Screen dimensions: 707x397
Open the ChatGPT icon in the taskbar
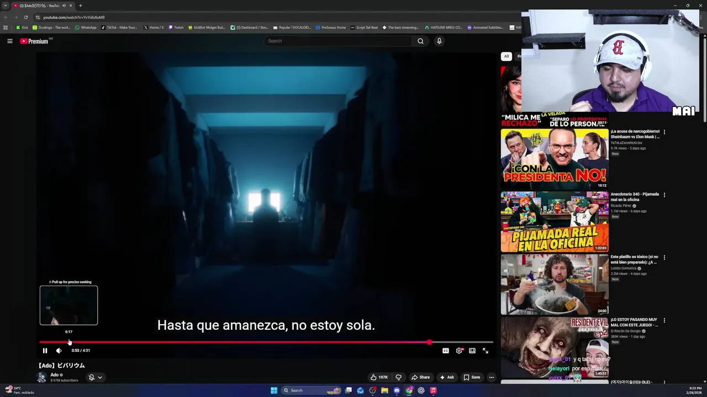coord(421,390)
